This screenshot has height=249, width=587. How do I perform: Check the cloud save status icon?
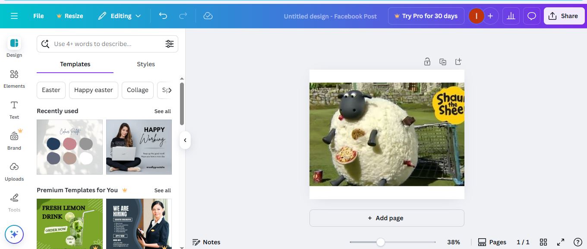coord(208,16)
